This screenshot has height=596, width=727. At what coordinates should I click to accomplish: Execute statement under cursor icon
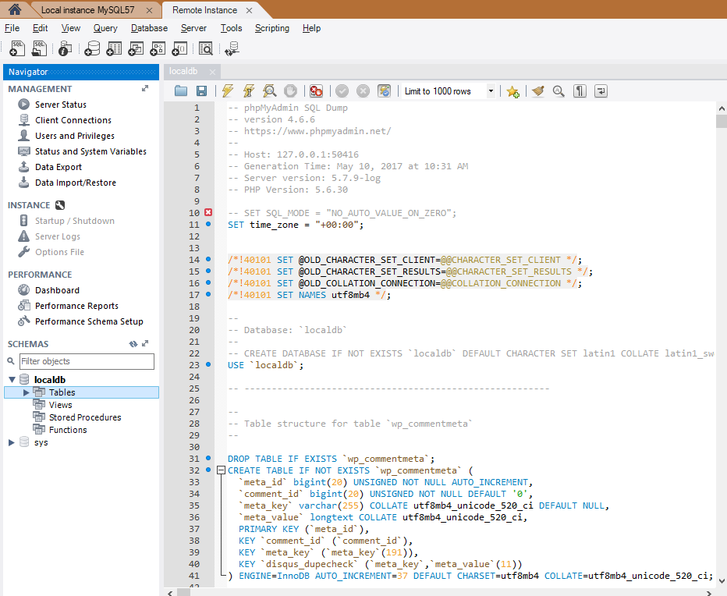click(x=249, y=91)
